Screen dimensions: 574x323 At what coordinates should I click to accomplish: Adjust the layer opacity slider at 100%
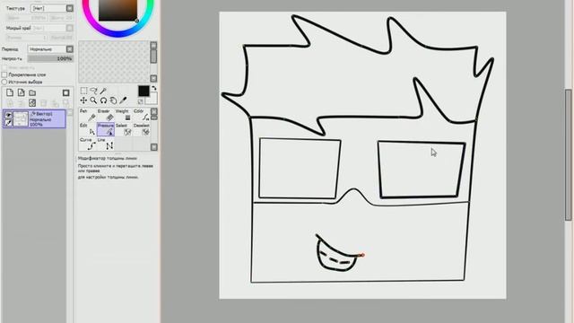(50, 58)
